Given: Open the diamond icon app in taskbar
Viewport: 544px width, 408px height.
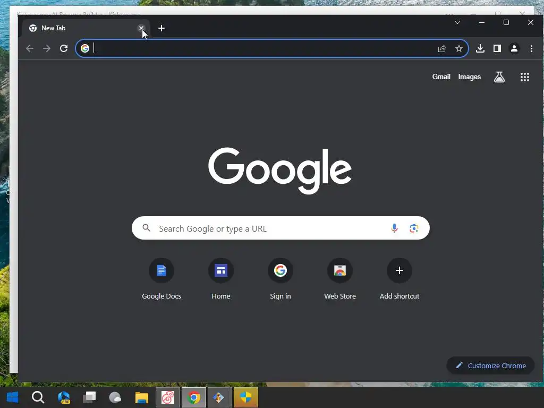Looking at the screenshot, I should pos(218,397).
